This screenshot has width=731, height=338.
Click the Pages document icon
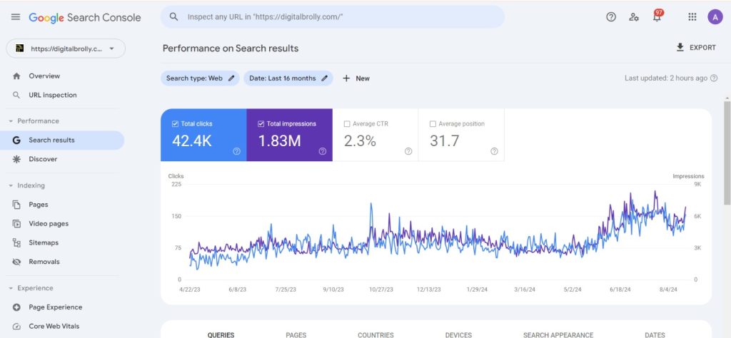click(17, 205)
